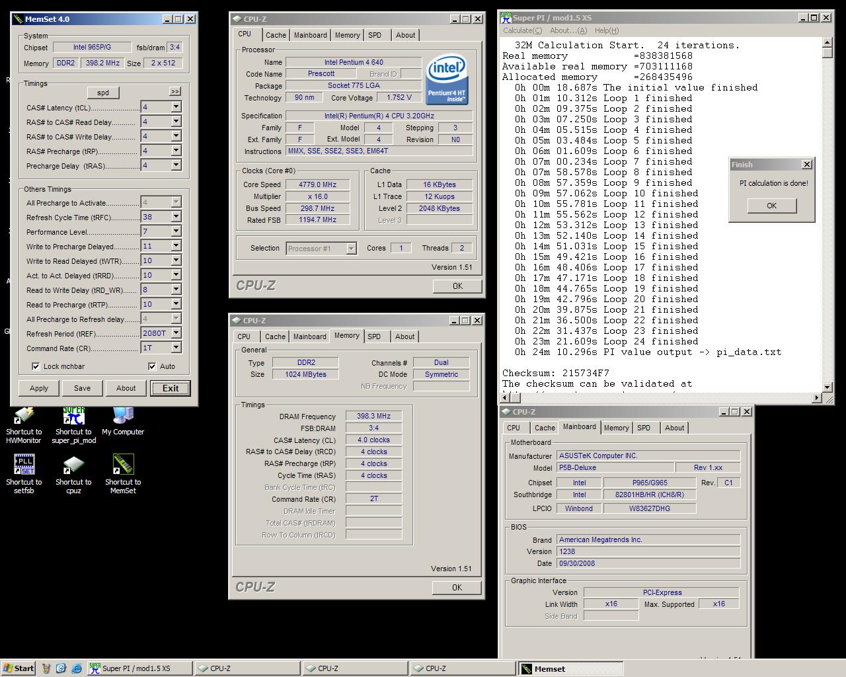Click the Intel Pentium 4 HT logo
The width and height of the screenshot is (846, 677).
pos(447,79)
